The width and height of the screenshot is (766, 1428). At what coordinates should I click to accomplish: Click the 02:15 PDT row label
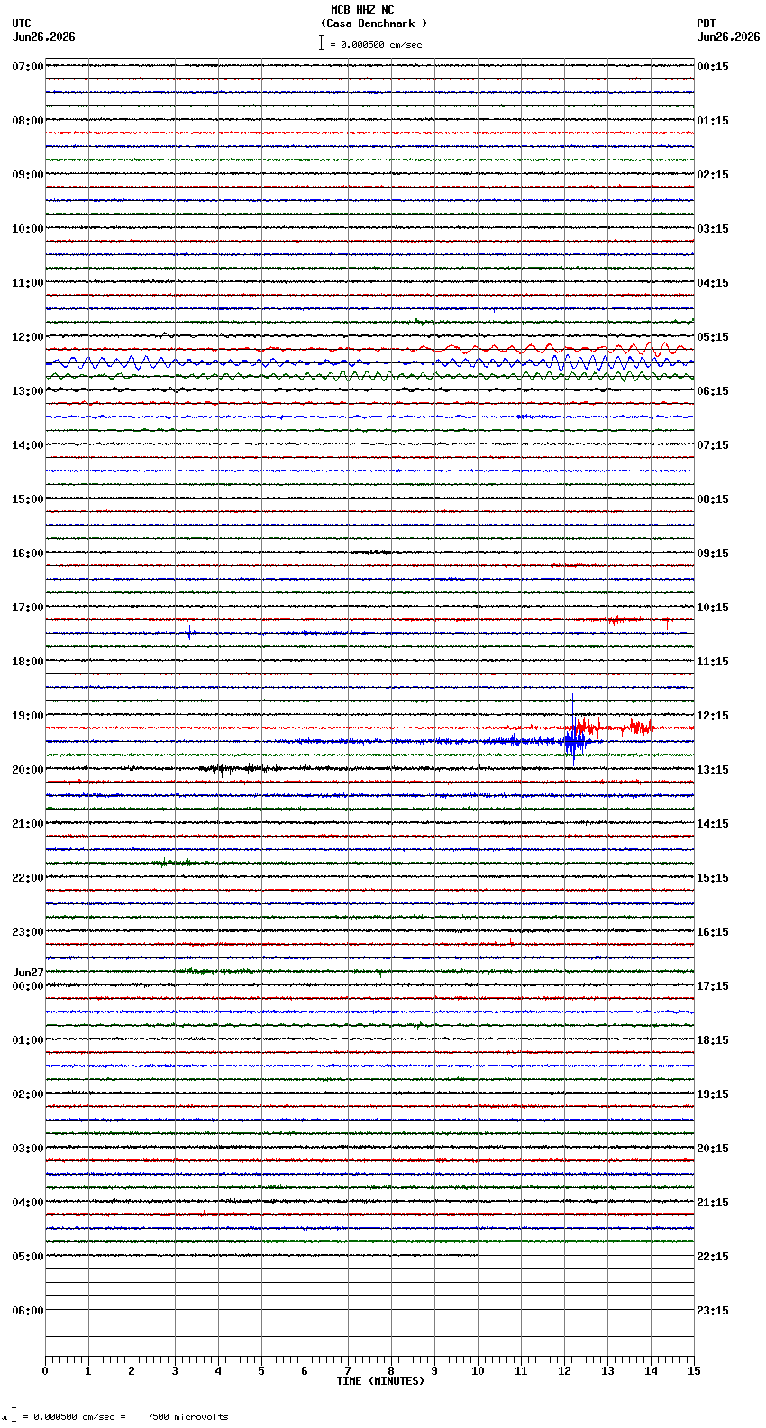point(713,175)
